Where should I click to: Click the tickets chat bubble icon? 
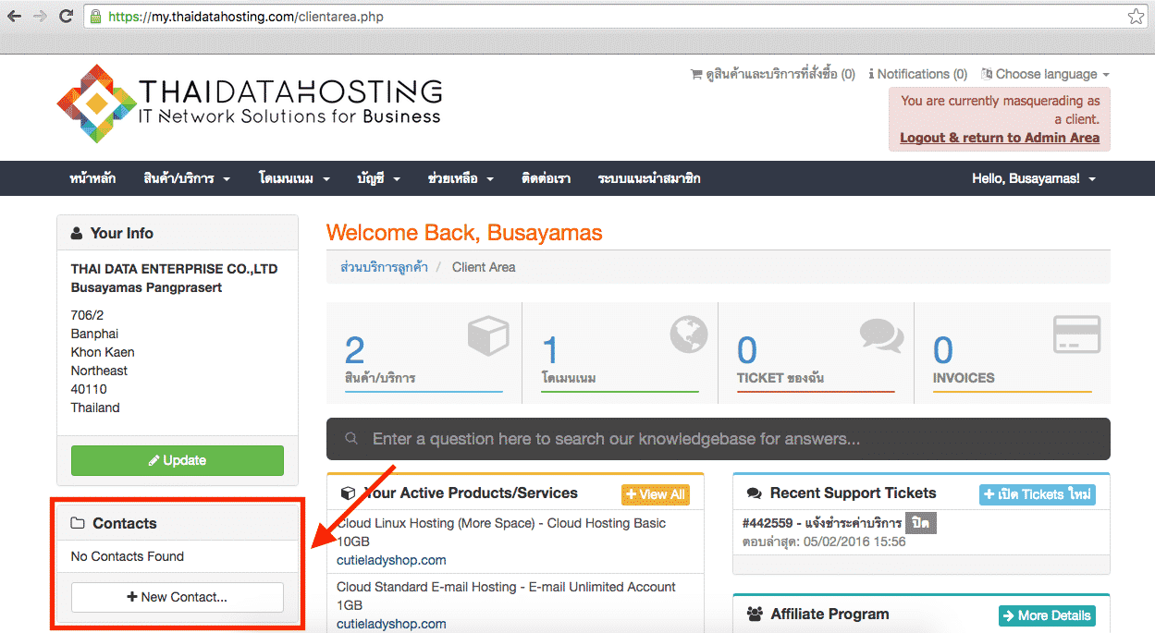[881, 336]
